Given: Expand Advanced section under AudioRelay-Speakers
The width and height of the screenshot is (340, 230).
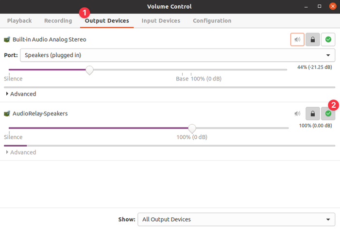Looking at the screenshot, I should 21,152.
